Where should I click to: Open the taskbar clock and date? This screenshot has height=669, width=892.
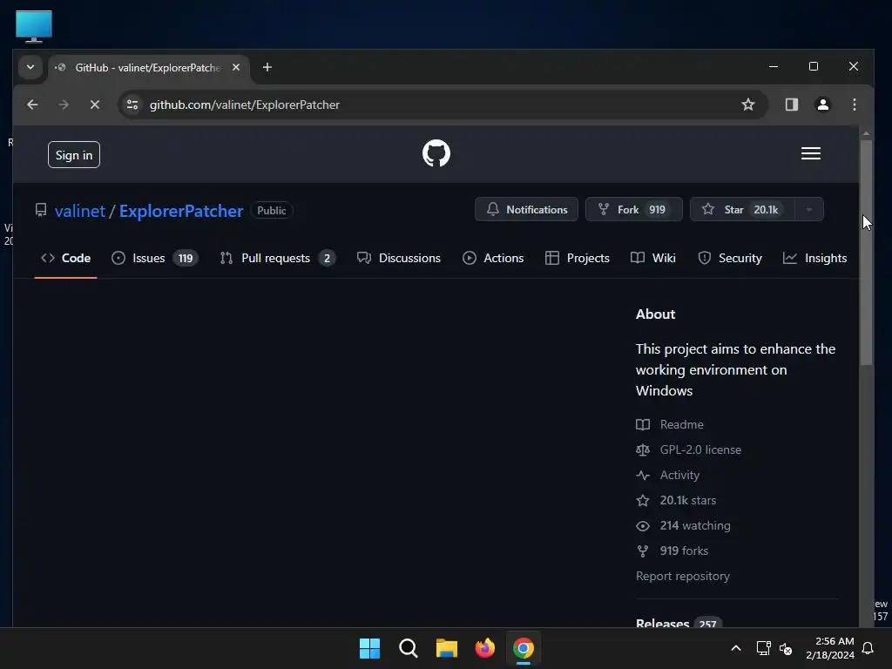click(x=830, y=648)
